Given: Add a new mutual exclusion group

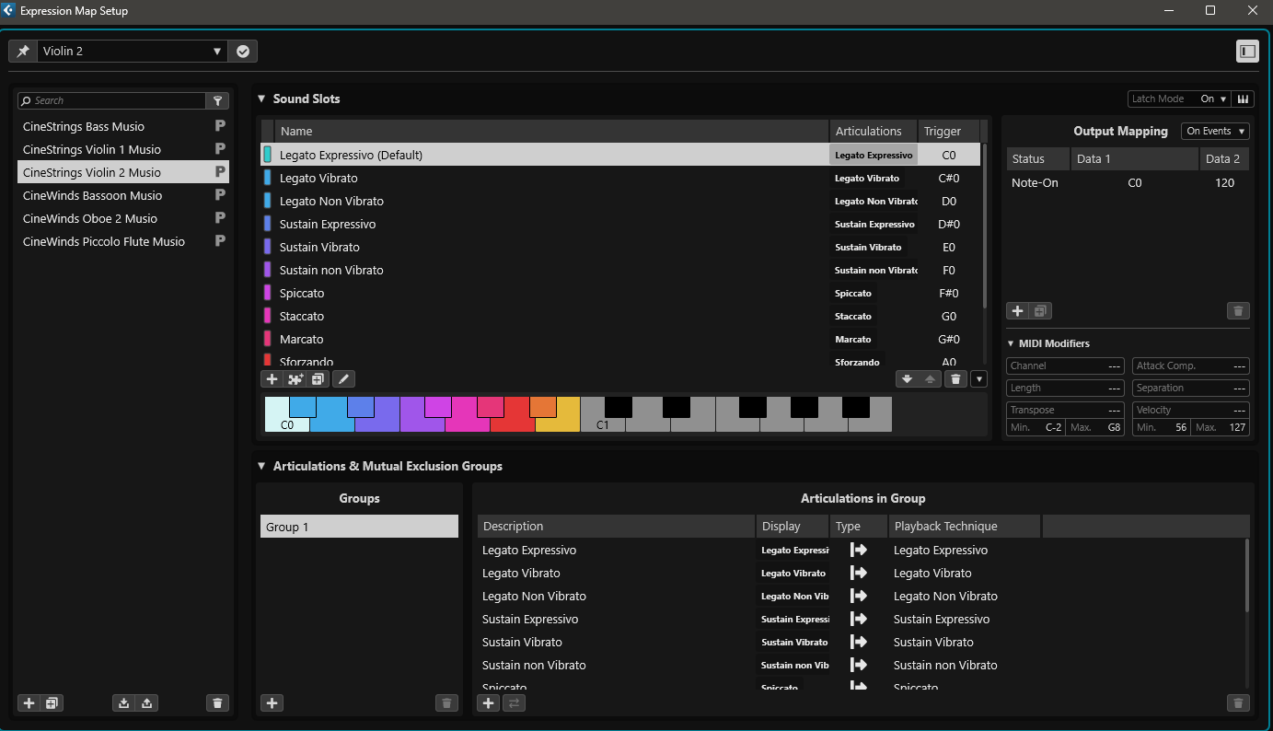Looking at the screenshot, I should click(x=272, y=703).
